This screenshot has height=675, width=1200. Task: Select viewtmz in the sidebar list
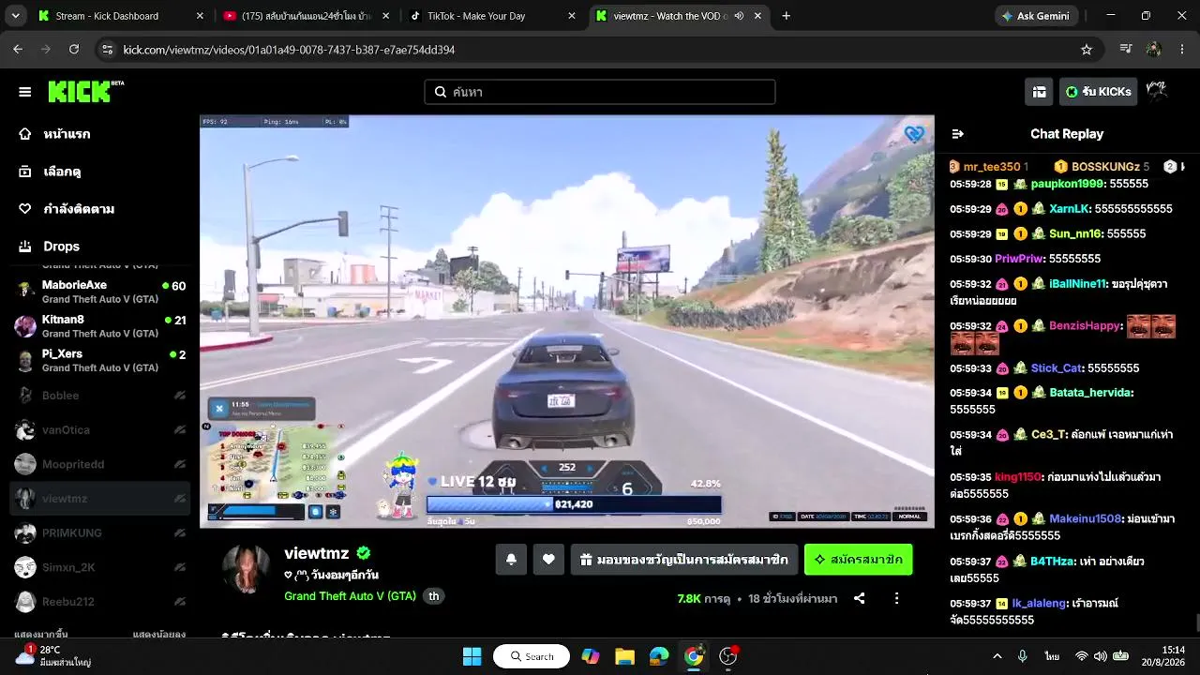[x=100, y=499]
